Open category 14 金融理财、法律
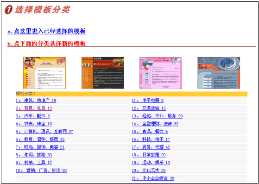The width and height of the screenshot is (259, 184). click(155, 124)
